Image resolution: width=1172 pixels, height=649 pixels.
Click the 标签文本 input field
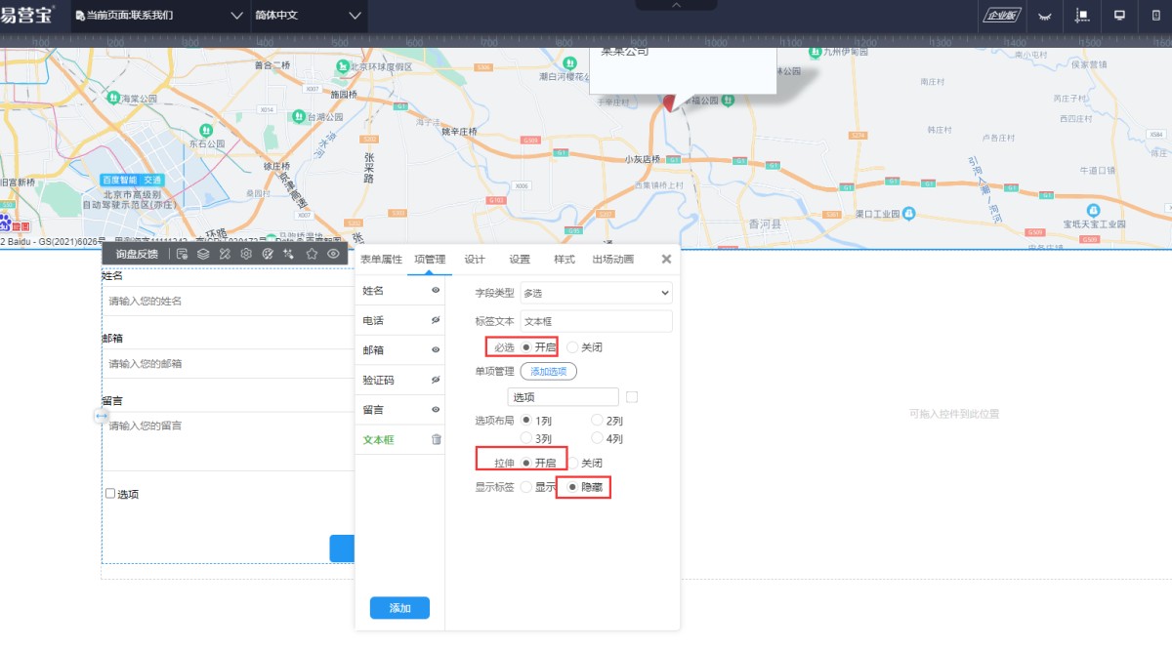click(596, 321)
